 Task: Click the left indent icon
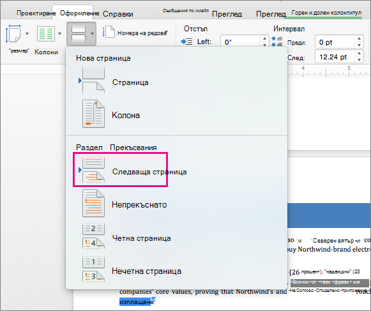[x=186, y=42]
